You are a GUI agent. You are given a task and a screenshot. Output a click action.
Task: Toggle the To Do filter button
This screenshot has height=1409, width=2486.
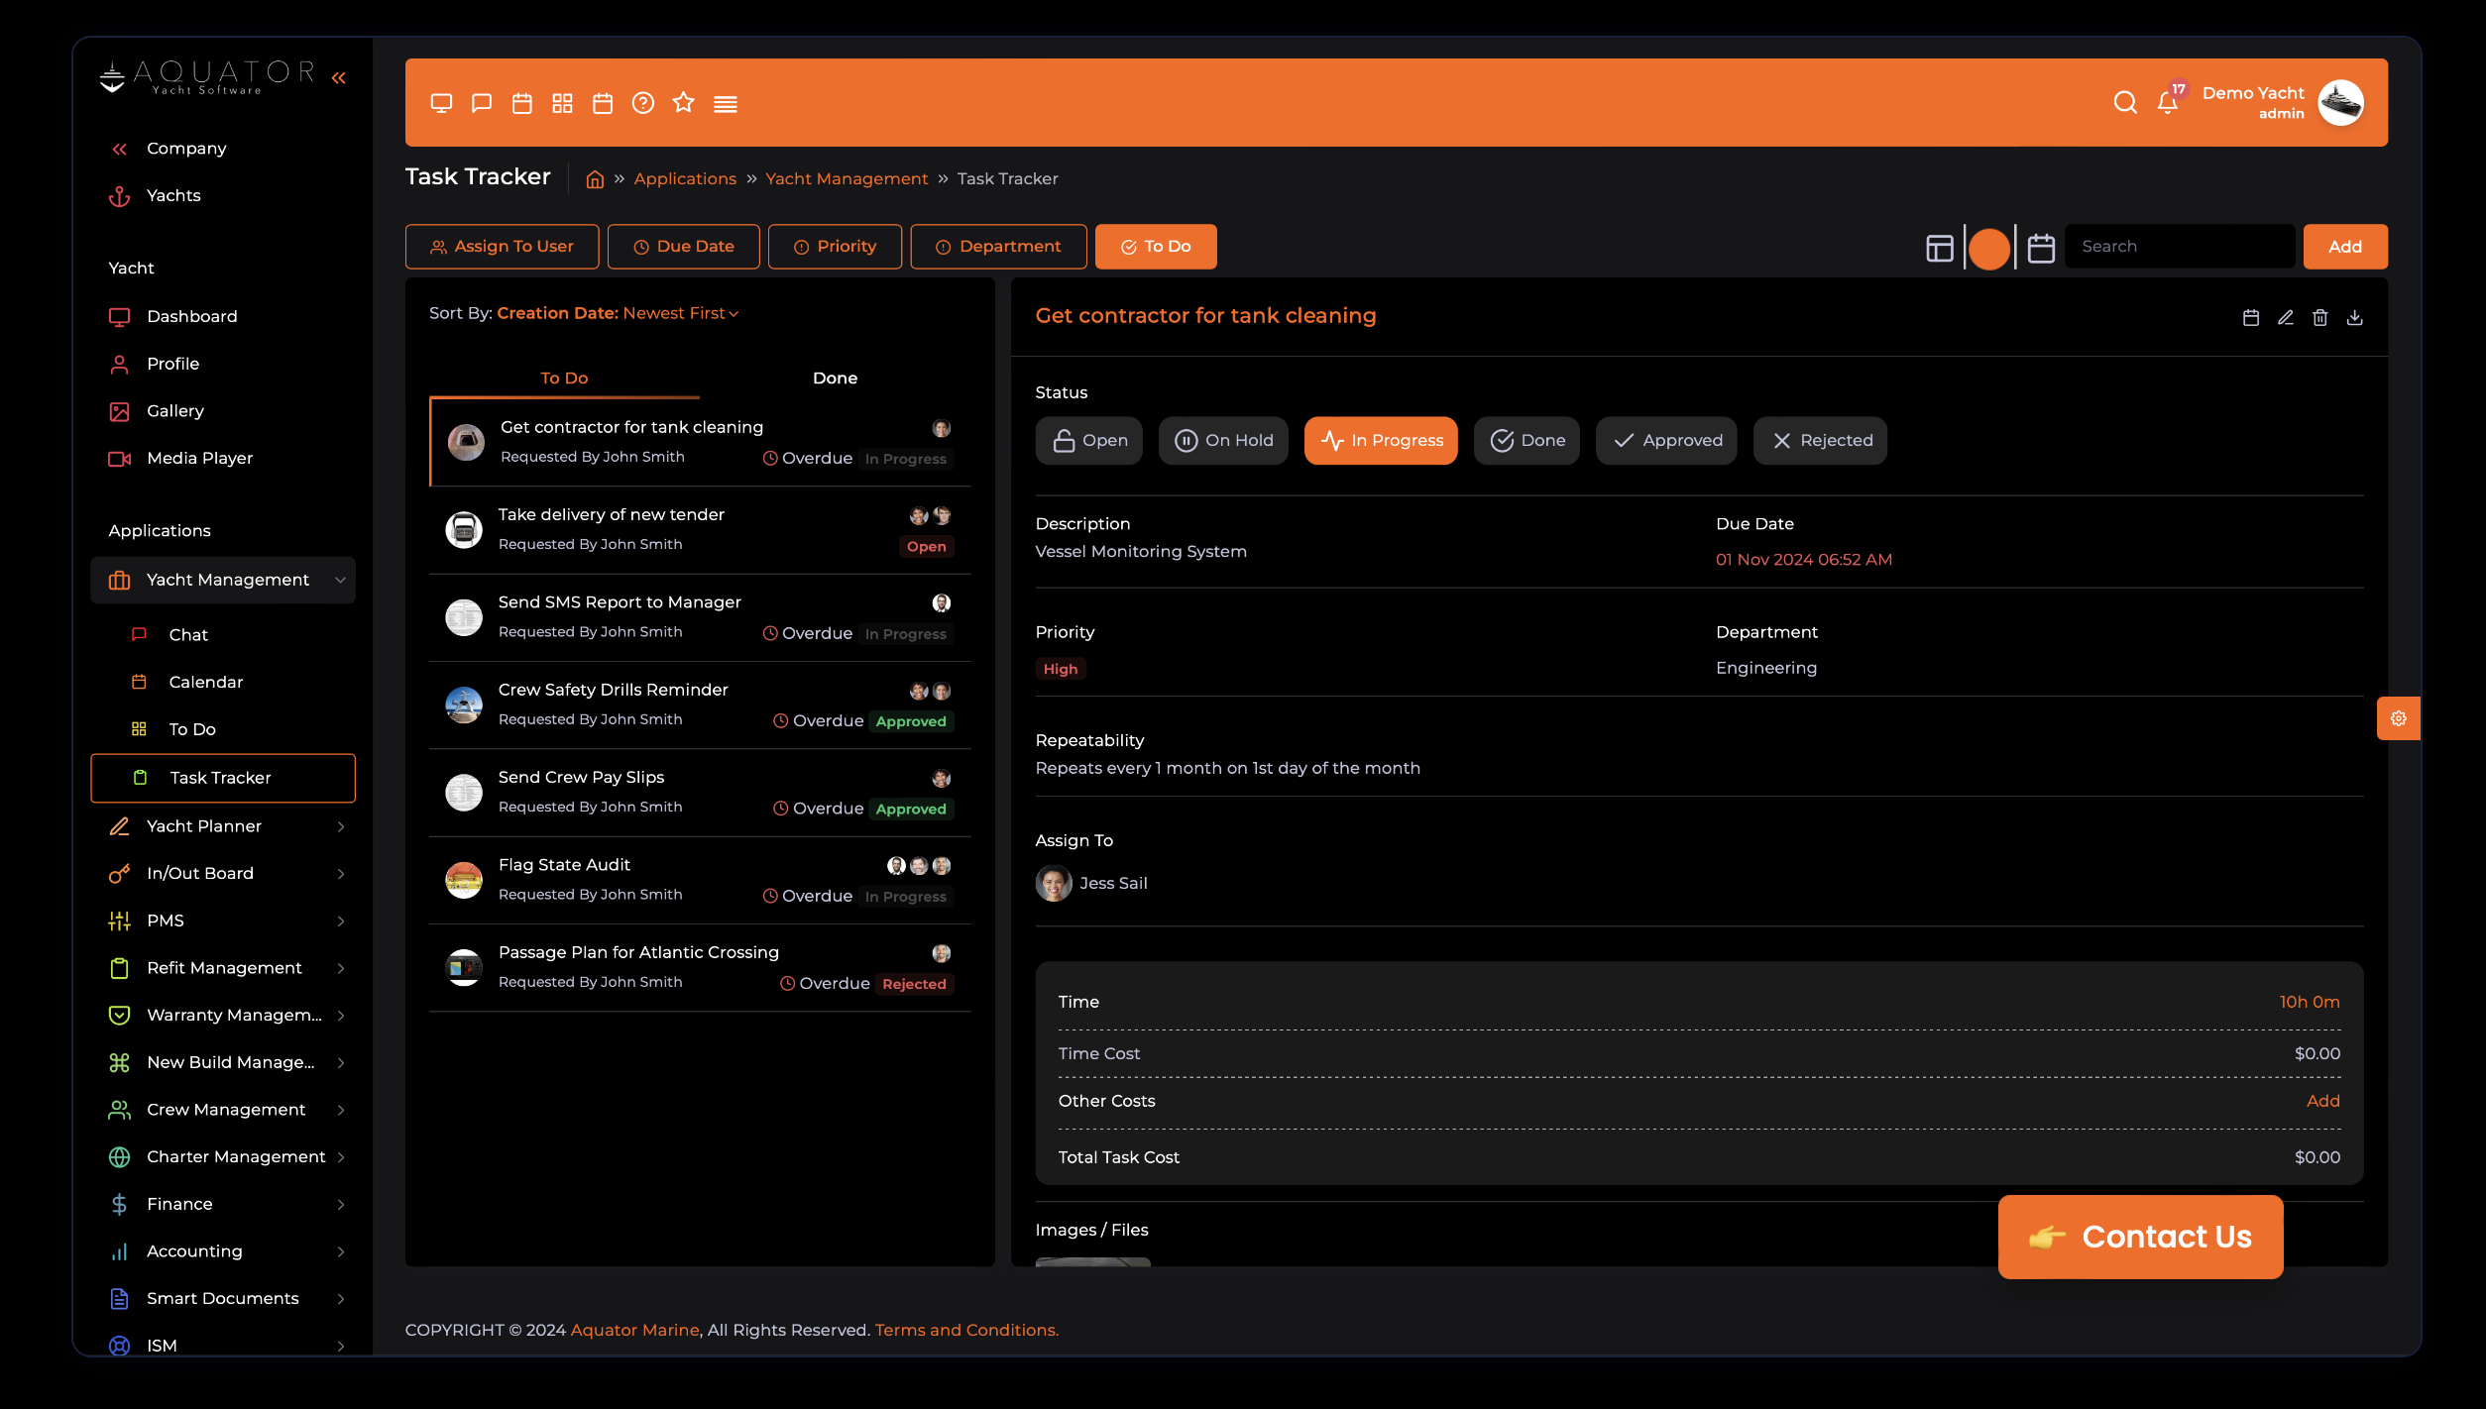tap(1156, 247)
